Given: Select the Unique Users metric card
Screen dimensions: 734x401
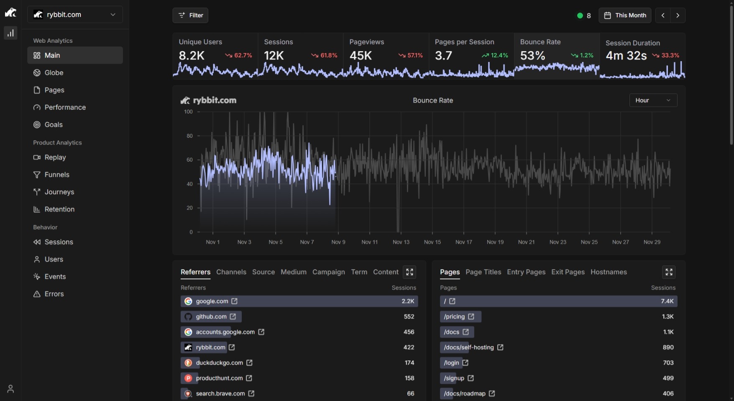Looking at the screenshot, I should 215,56.
